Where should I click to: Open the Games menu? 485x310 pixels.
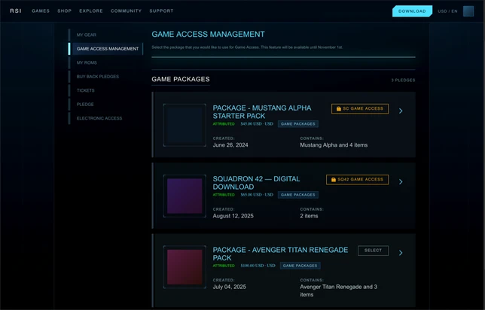tap(41, 11)
